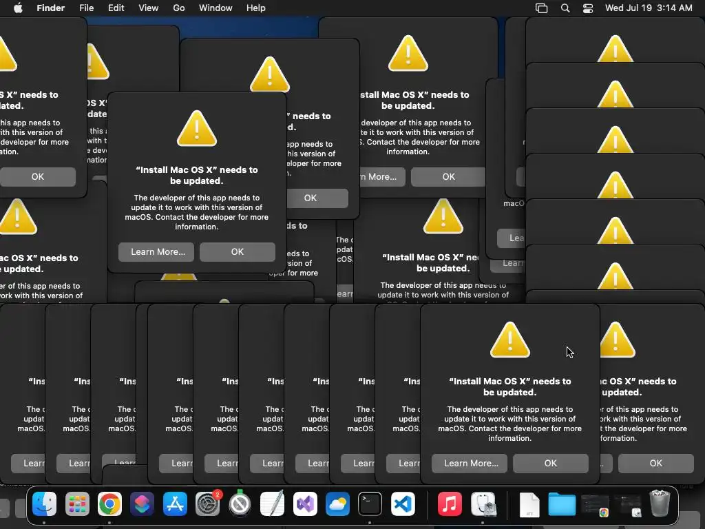This screenshot has width=705, height=529.
Task: Open the Trash in the Dock
Action: pyautogui.click(x=660, y=504)
